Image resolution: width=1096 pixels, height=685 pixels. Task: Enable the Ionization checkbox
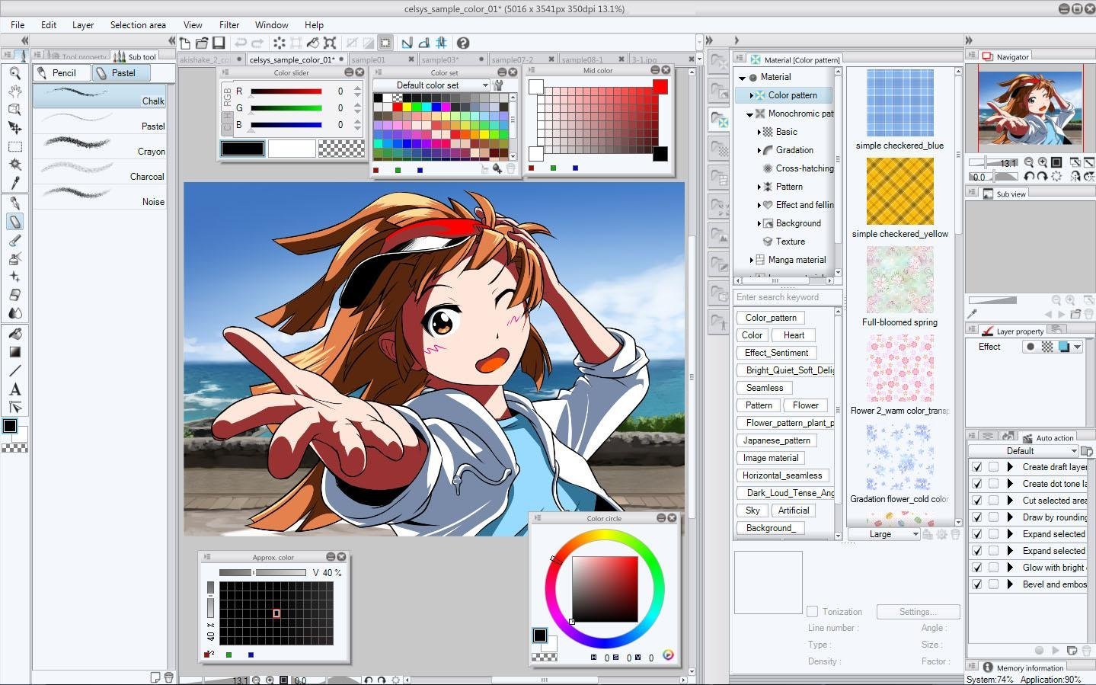(x=811, y=611)
